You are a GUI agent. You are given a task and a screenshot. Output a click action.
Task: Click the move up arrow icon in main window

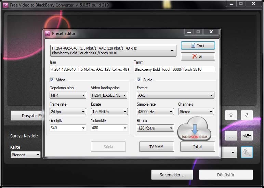231,115
